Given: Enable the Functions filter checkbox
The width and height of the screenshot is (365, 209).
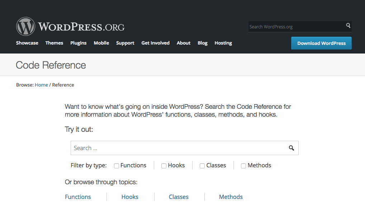Looking at the screenshot, I should coord(117,166).
